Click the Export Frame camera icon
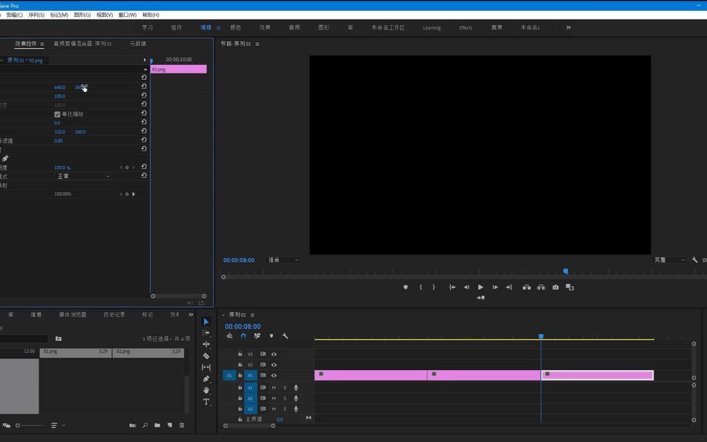 pos(555,287)
